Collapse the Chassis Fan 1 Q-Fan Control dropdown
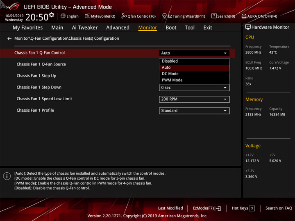The height and width of the screenshot is (221, 295). point(194,53)
